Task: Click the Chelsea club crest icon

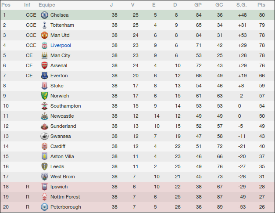Action: 44,15
